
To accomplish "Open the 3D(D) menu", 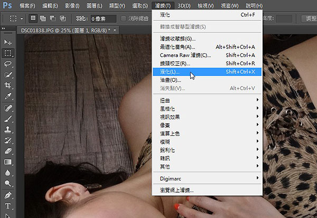I will [184, 6].
